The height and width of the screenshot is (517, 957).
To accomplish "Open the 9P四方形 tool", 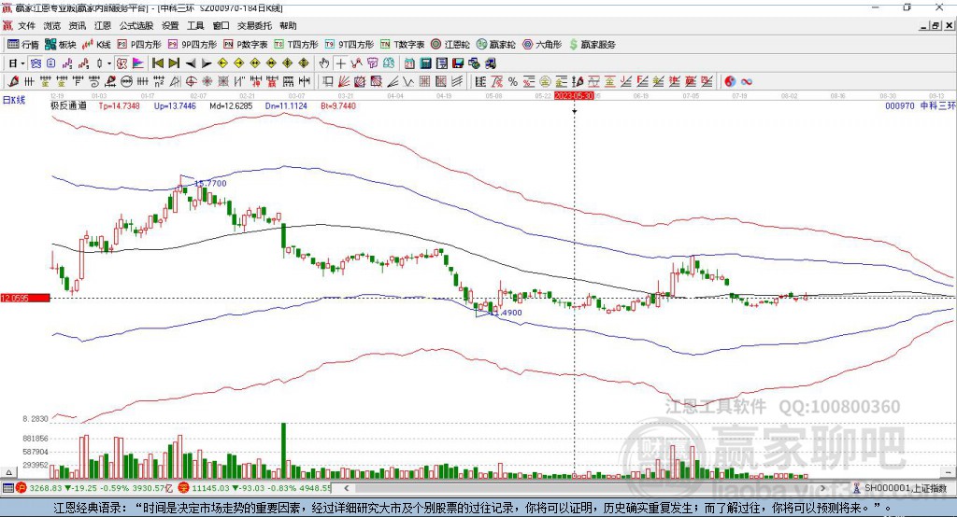I will click(x=193, y=45).
